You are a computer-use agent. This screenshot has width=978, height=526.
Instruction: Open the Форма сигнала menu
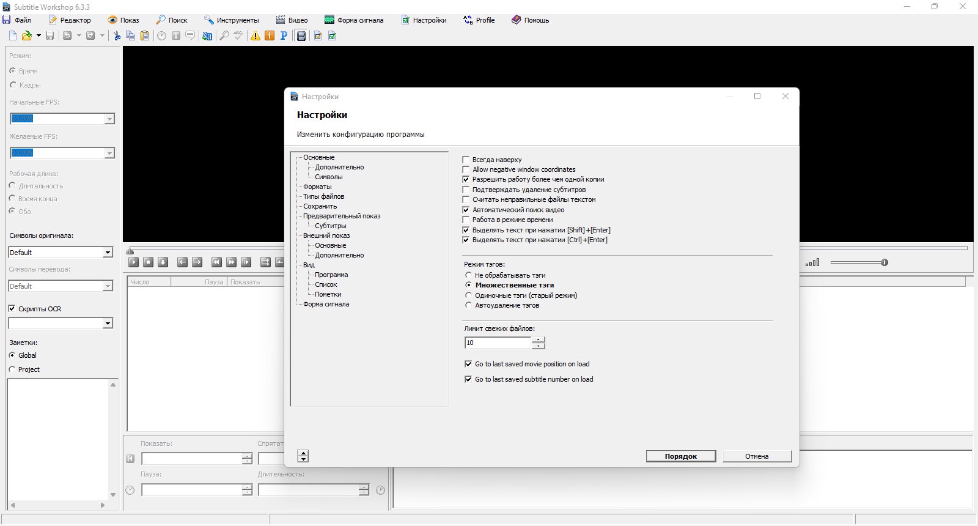pyautogui.click(x=354, y=20)
